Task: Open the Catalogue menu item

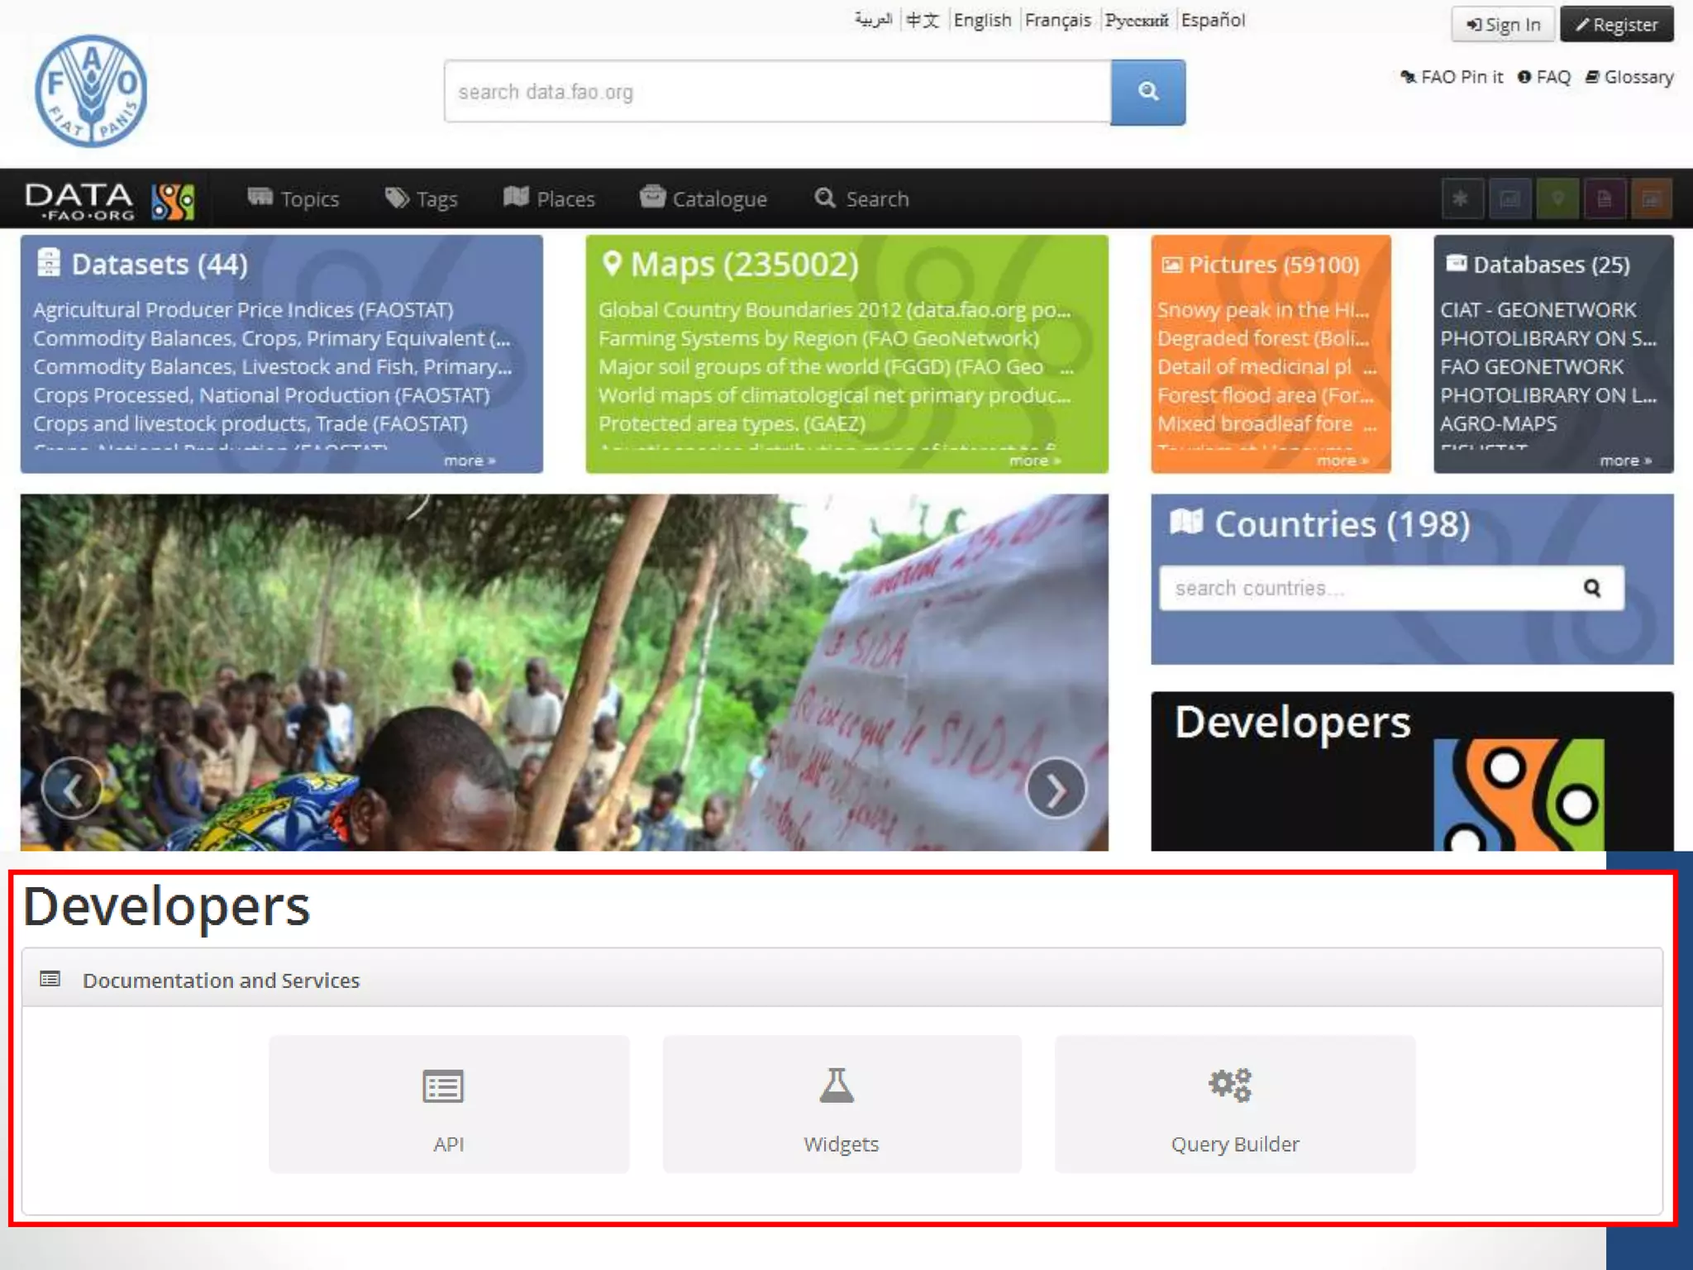Action: tap(703, 198)
